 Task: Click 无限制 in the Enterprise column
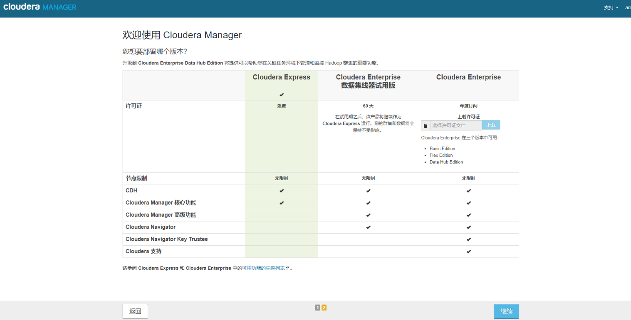pyautogui.click(x=468, y=178)
